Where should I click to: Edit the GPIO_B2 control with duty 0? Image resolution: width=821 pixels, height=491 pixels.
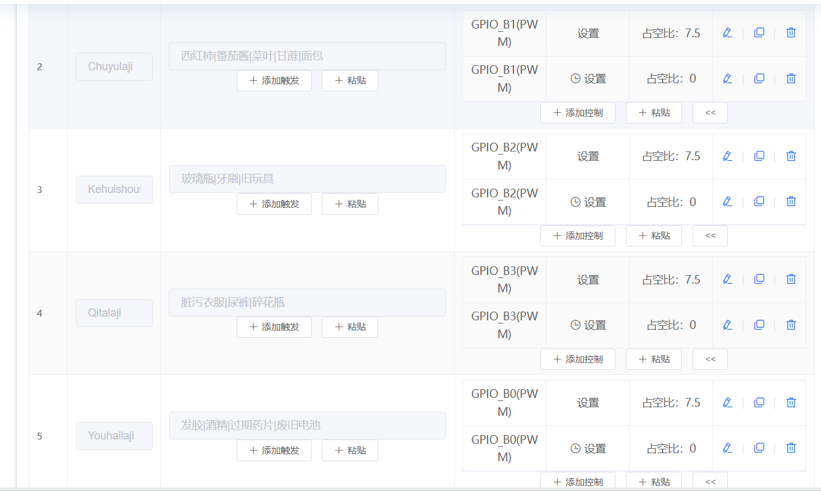point(727,201)
